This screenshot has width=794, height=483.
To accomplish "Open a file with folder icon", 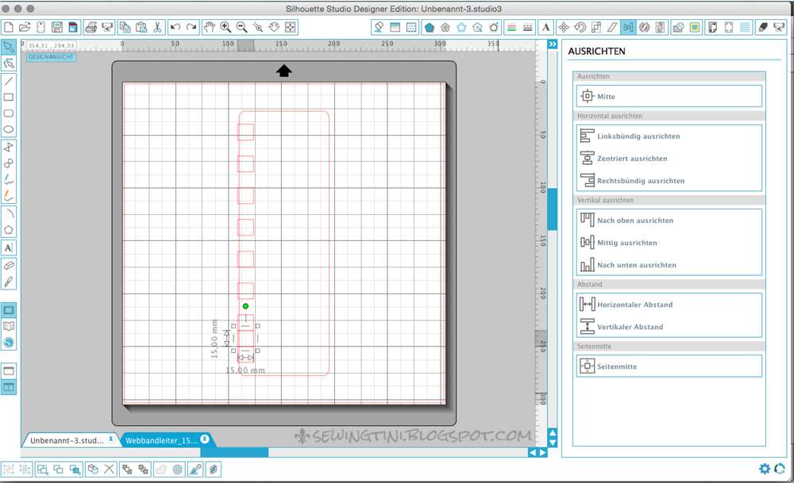I will pyautogui.click(x=25, y=27).
